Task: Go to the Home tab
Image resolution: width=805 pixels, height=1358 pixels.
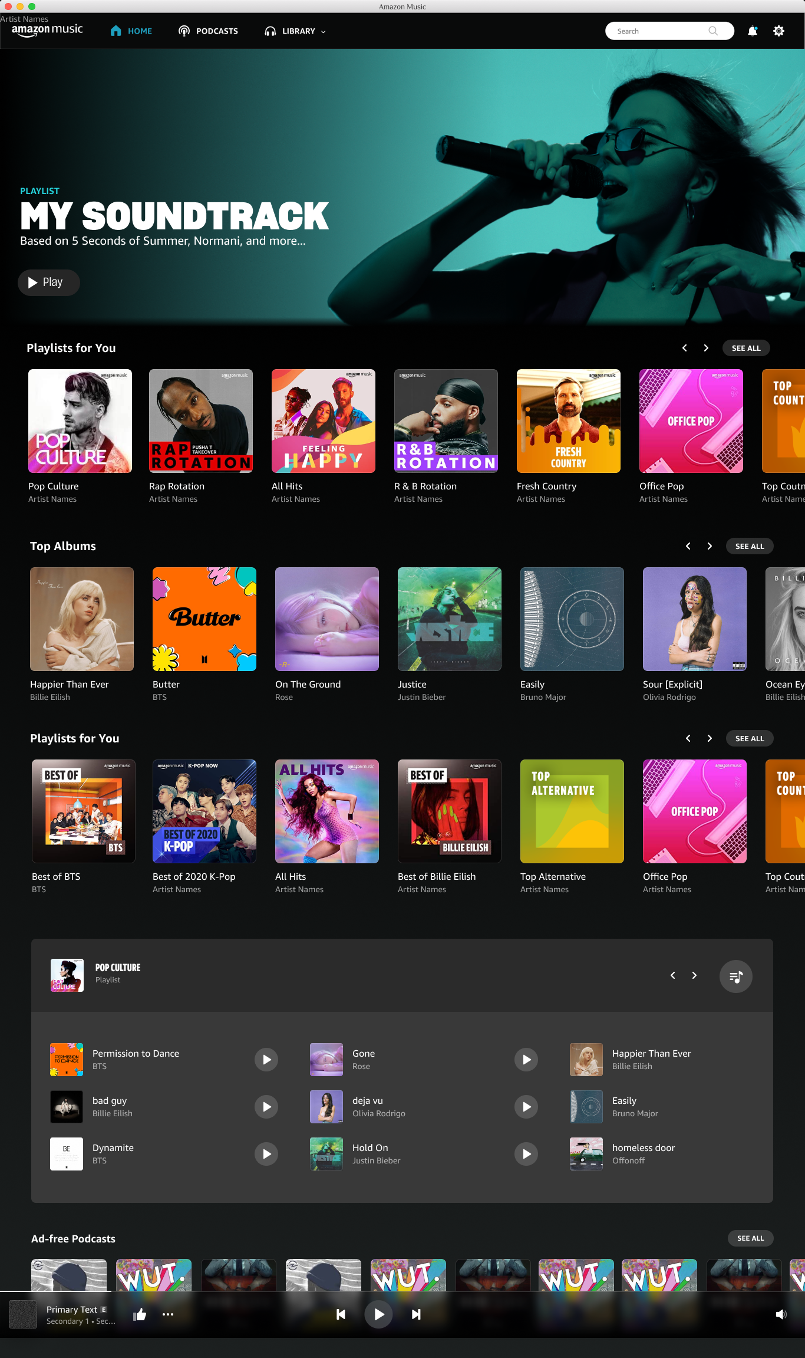Action: pos(131,31)
